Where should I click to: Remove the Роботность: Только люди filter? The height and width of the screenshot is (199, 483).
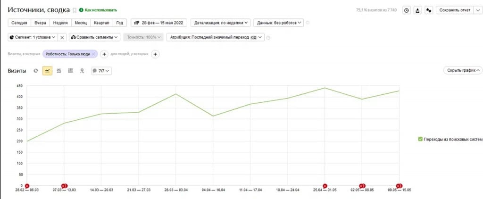tap(93, 54)
